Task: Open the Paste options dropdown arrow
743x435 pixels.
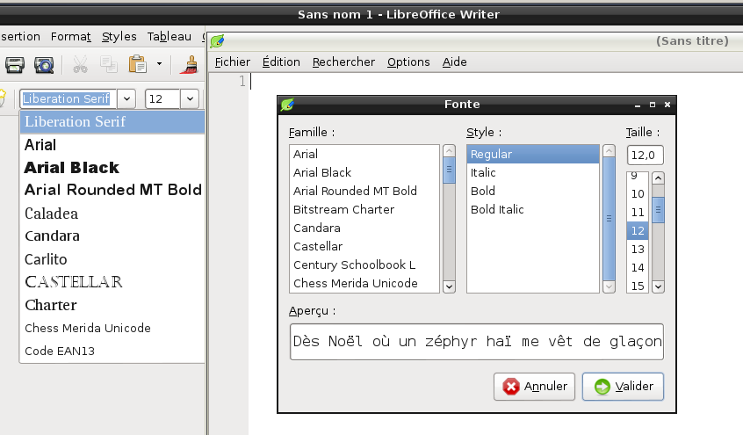Action: tap(159, 64)
